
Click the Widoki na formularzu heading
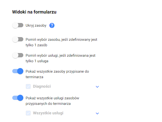click(x=34, y=12)
